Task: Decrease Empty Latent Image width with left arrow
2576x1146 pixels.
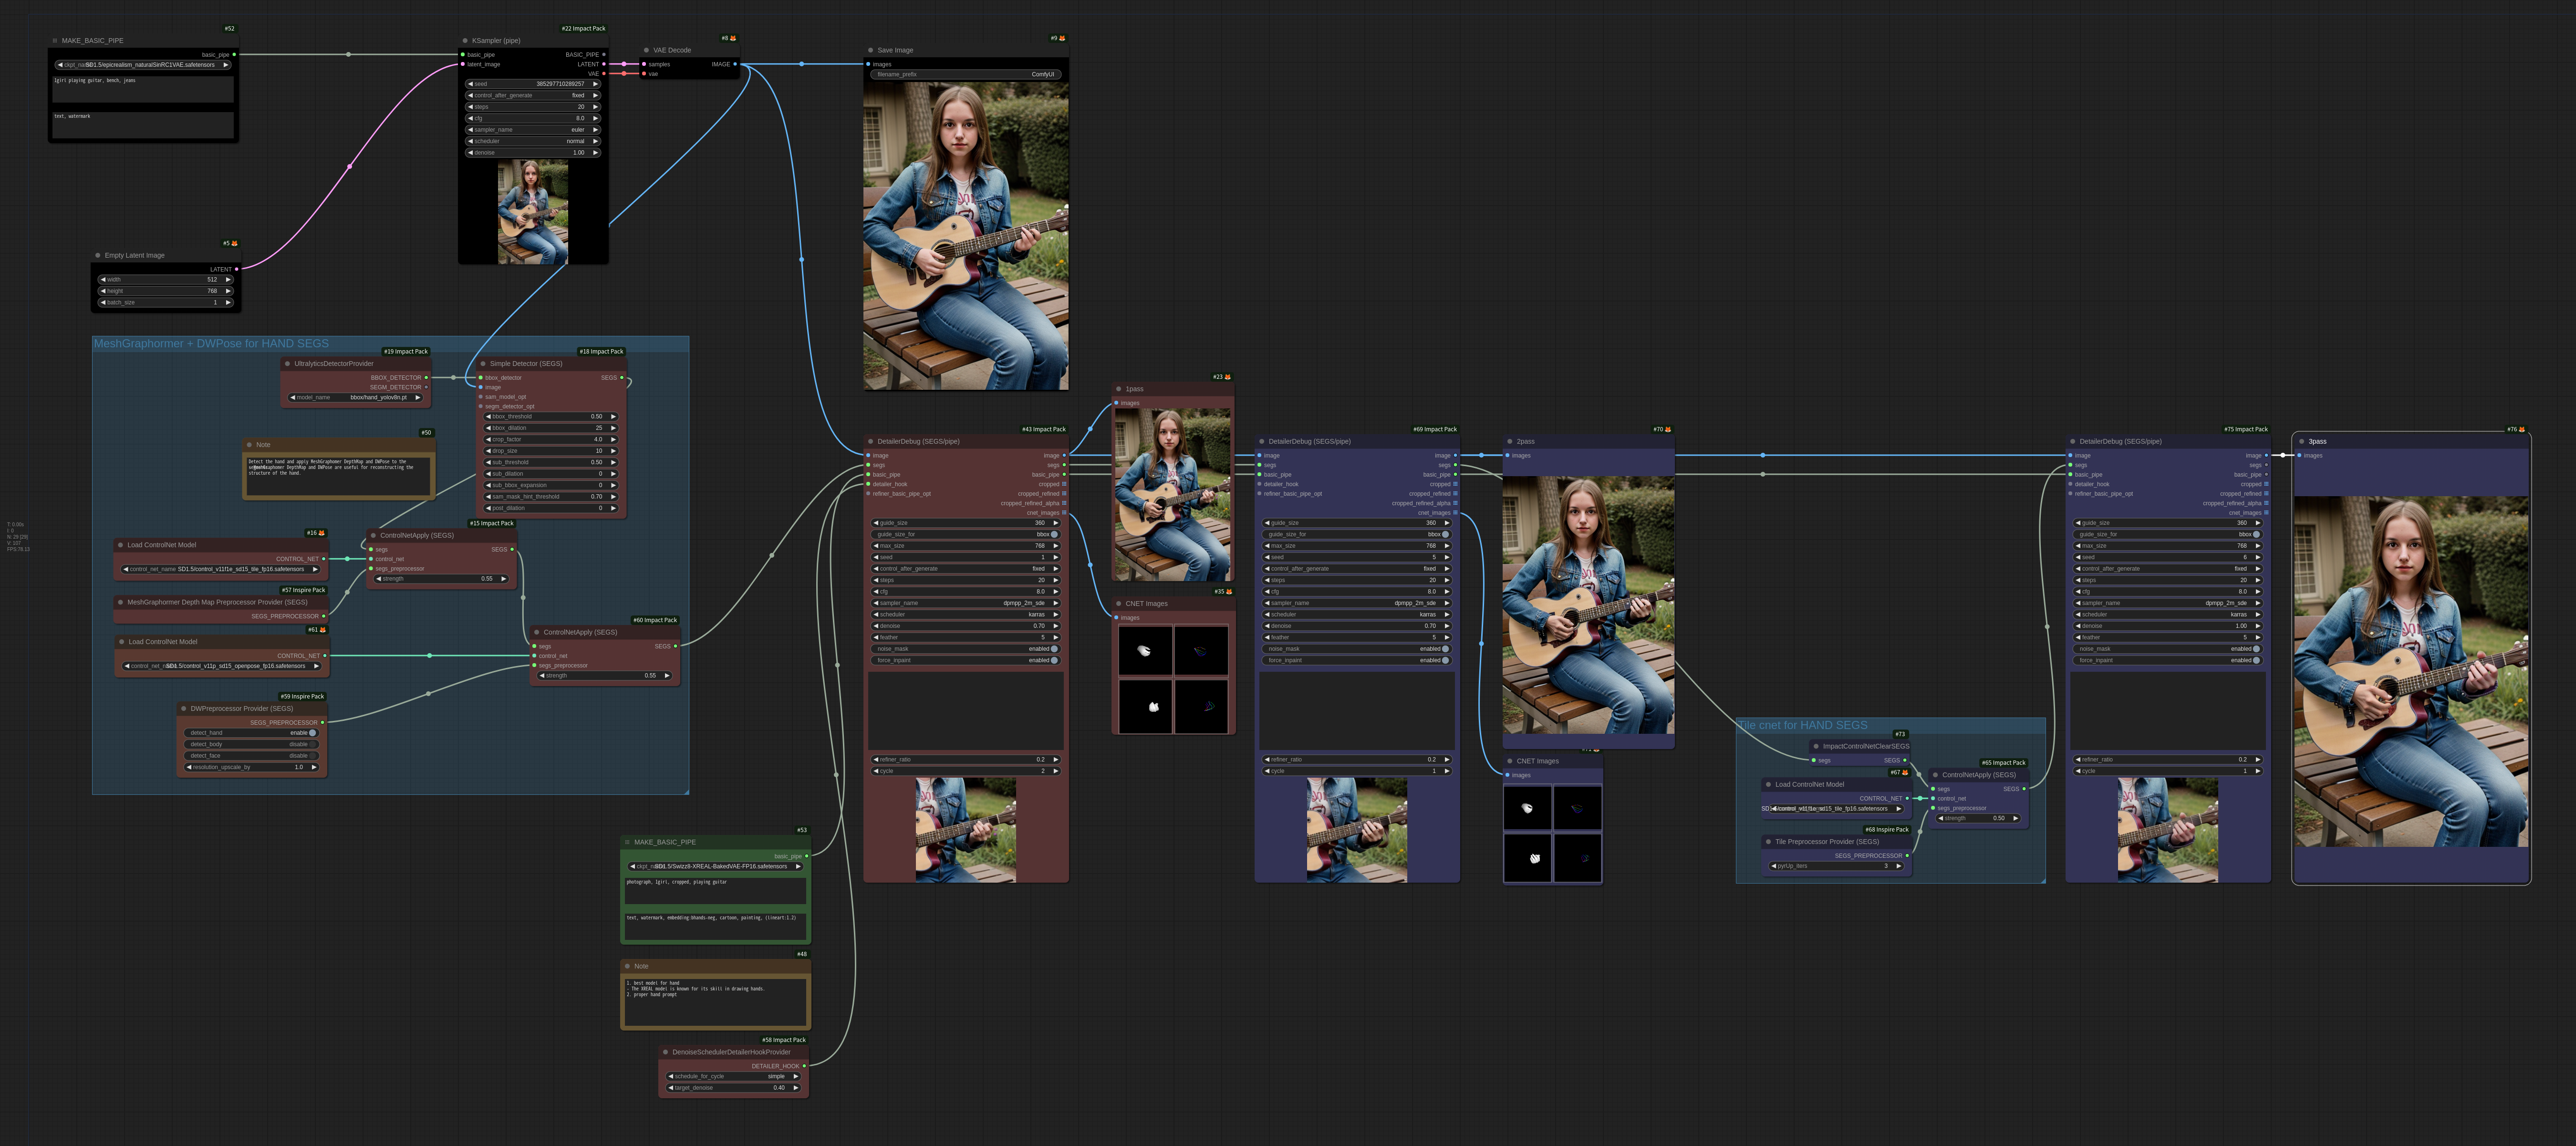Action: pyautogui.click(x=103, y=280)
